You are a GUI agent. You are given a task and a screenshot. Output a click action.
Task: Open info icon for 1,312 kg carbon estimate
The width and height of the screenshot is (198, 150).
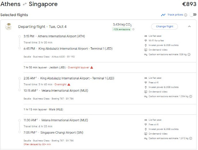tap(191, 139)
